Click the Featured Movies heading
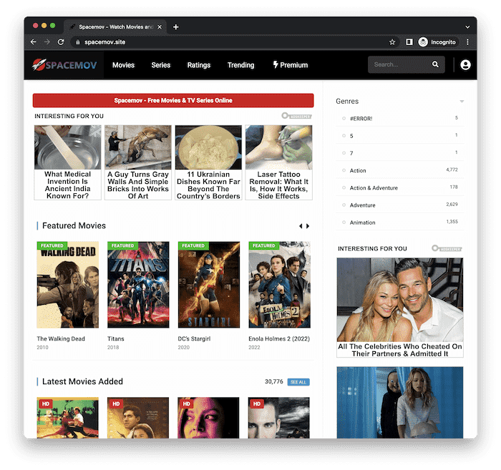This screenshot has width=501, height=470. pos(74,226)
